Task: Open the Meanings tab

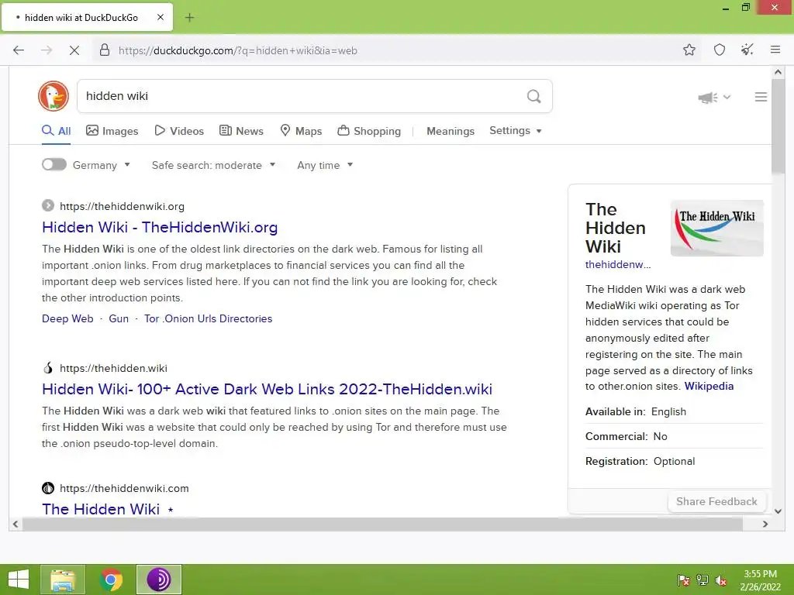Action: [x=451, y=131]
